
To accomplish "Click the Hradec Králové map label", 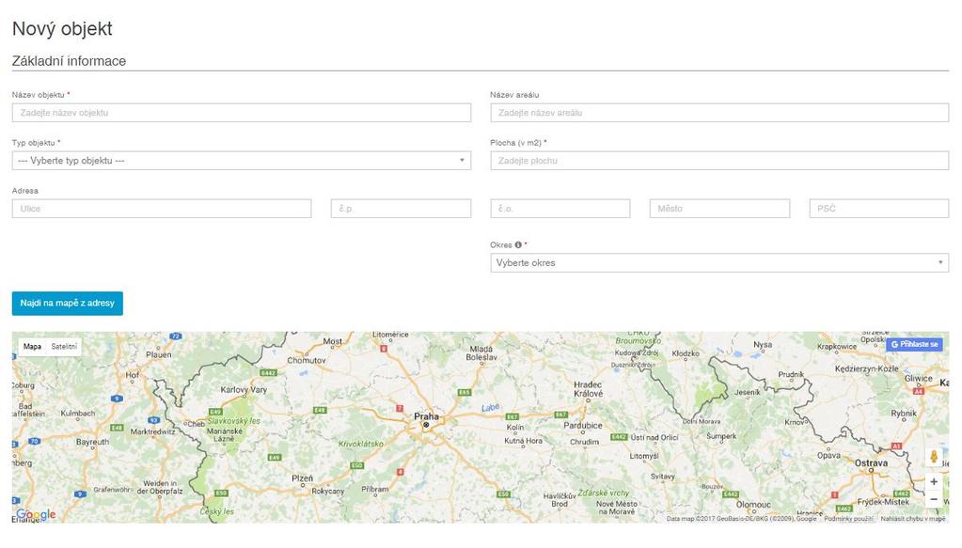I will click(589, 388).
